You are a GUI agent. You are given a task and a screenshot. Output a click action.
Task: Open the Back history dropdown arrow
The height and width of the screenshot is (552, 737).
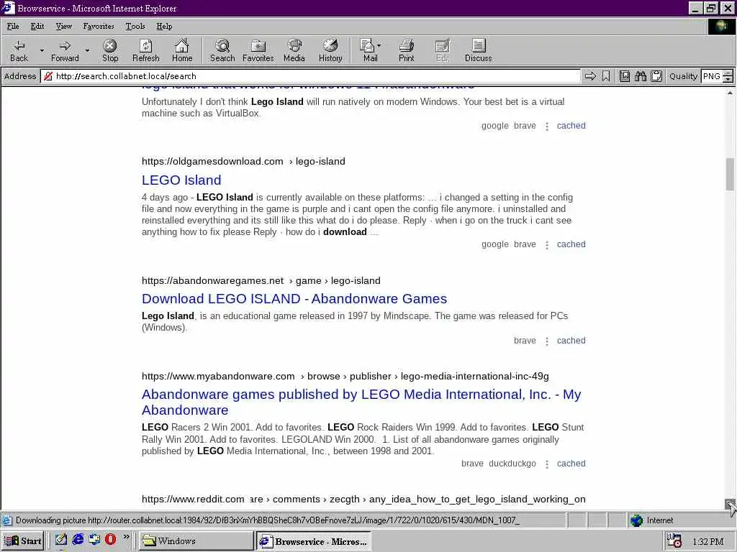tap(42, 50)
